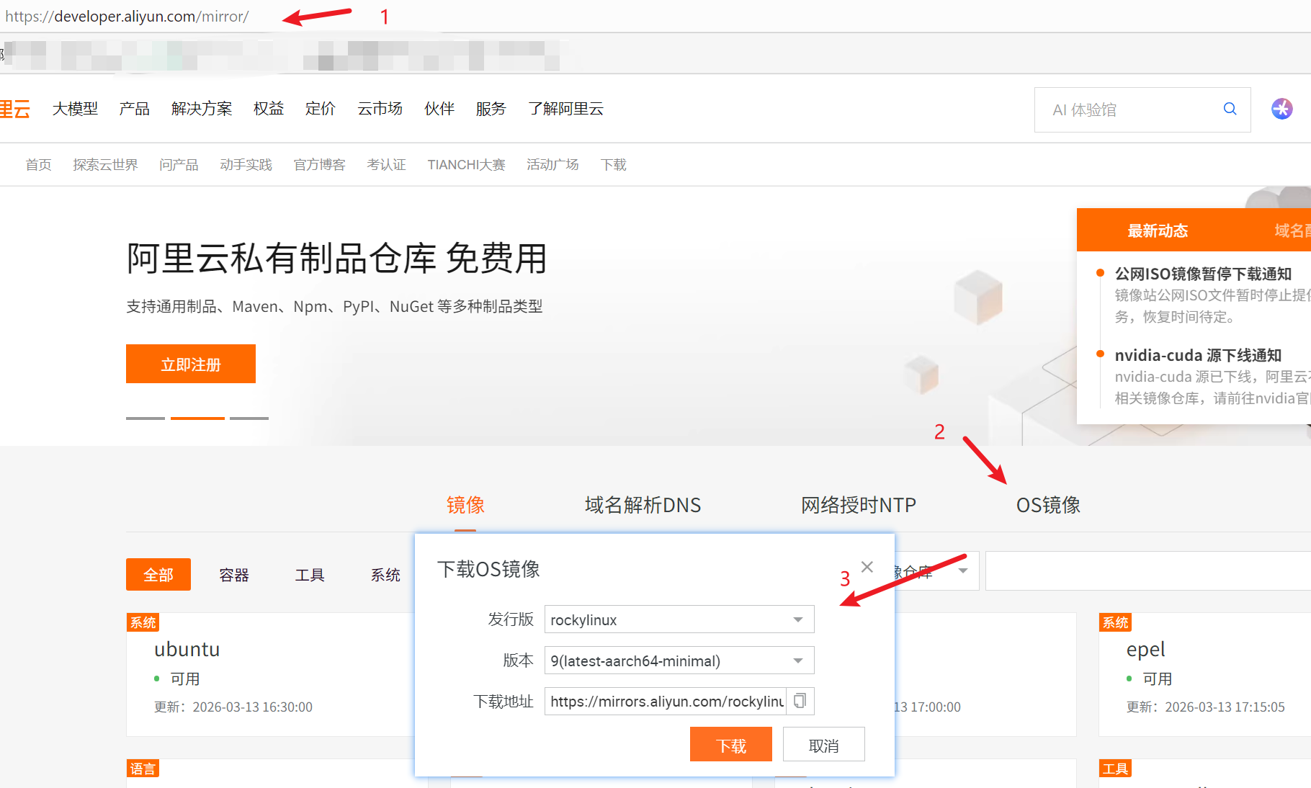The image size is (1311, 788).
Task: Filter the mirror list by 工具
Action: pyautogui.click(x=310, y=575)
